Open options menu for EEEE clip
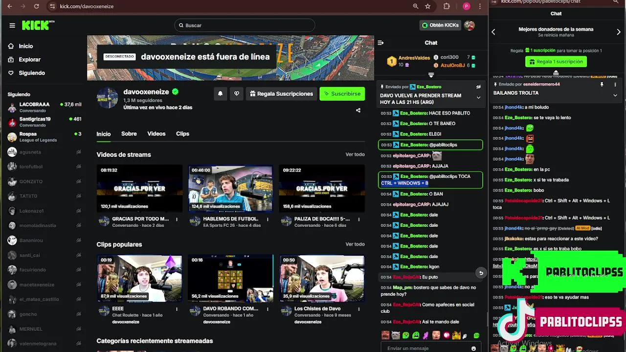Viewport: 626px width, 352px height. click(x=177, y=309)
